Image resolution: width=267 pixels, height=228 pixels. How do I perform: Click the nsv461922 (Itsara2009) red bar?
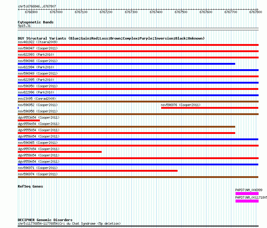(138, 45)
